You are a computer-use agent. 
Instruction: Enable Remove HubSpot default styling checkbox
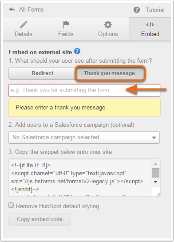click(11, 205)
